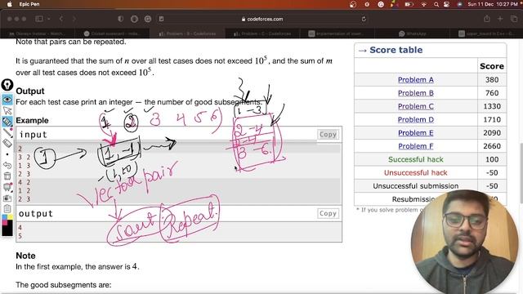Select the Epic Pen cursor tool
Image resolution: width=523 pixels, height=294 pixels.
7,110
